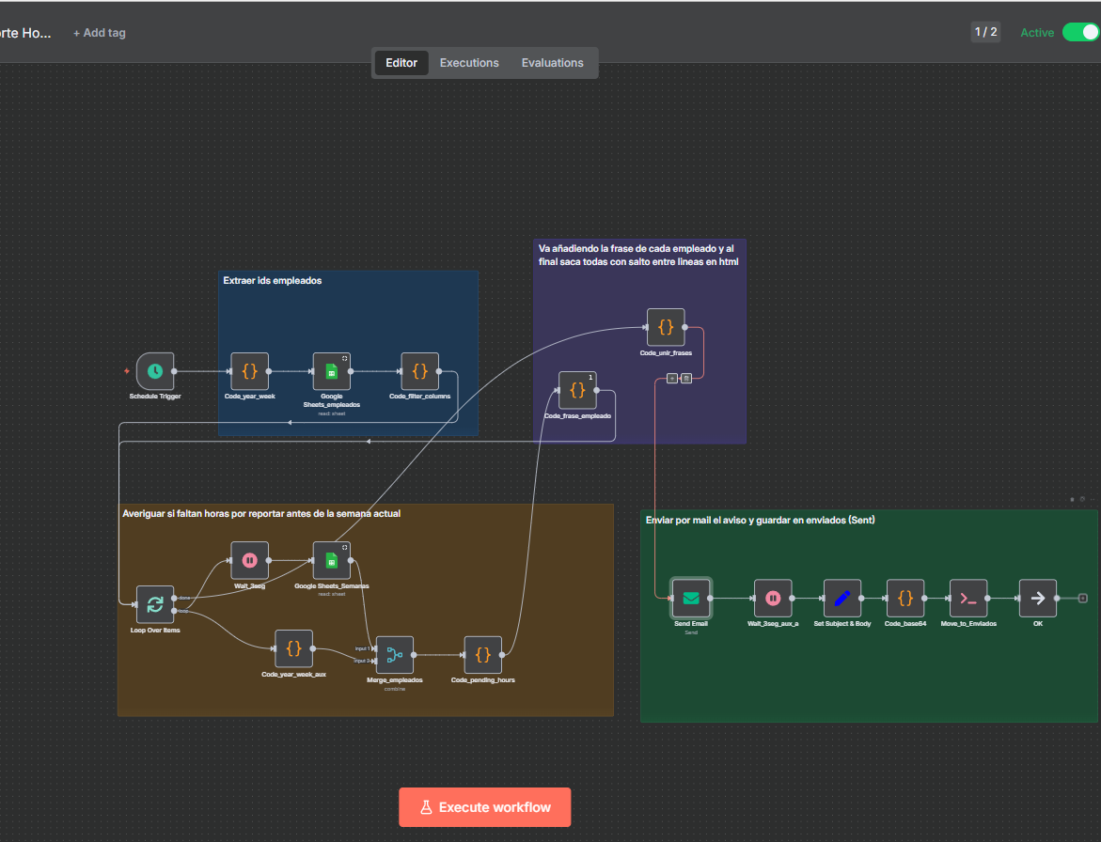Select the Google Sheets_empleados node
The width and height of the screenshot is (1101, 842).
(331, 371)
